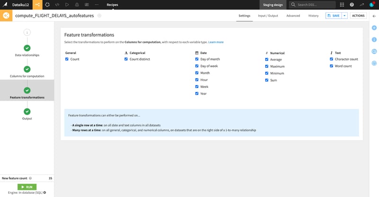
Task: Toggle the Day of month checkbox
Action: pos(197,59)
